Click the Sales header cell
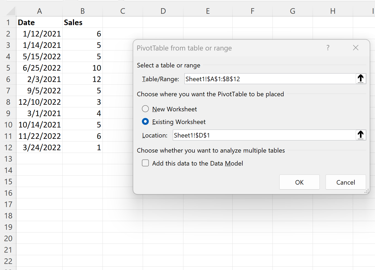375x270 pixels. [x=82, y=22]
